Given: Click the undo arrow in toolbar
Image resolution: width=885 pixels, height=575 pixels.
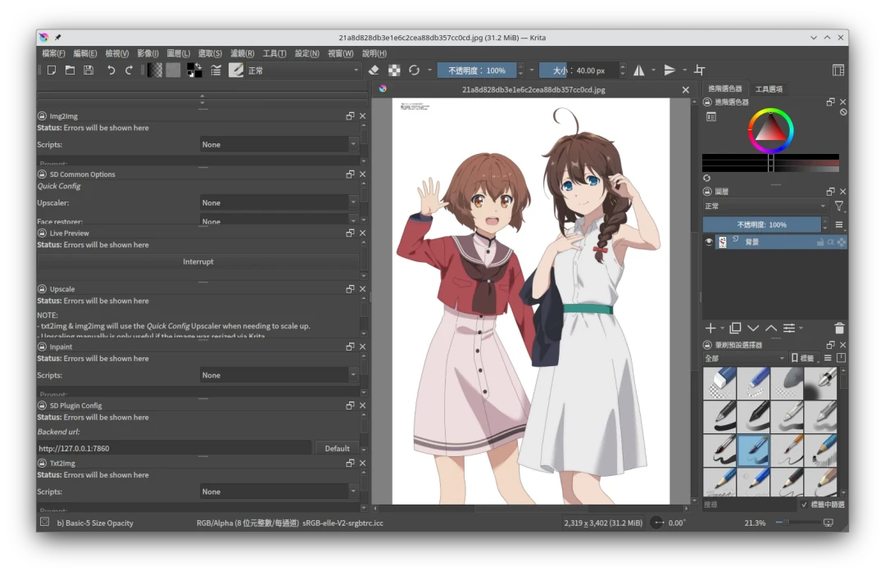Looking at the screenshot, I should [x=111, y=70].
